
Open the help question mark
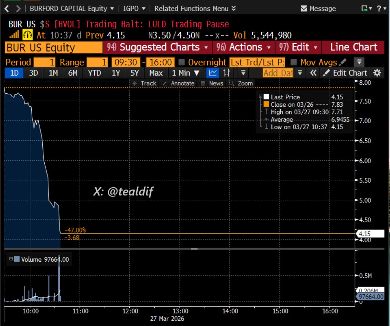[381, 9]
